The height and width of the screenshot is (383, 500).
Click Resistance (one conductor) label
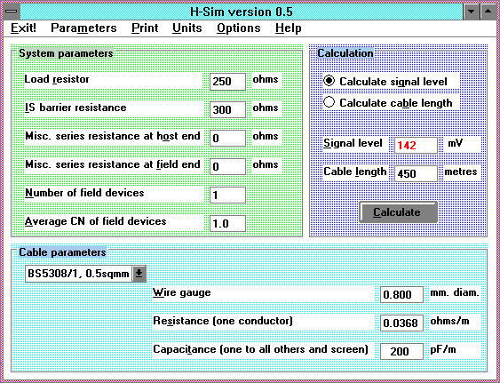(223, 321)
